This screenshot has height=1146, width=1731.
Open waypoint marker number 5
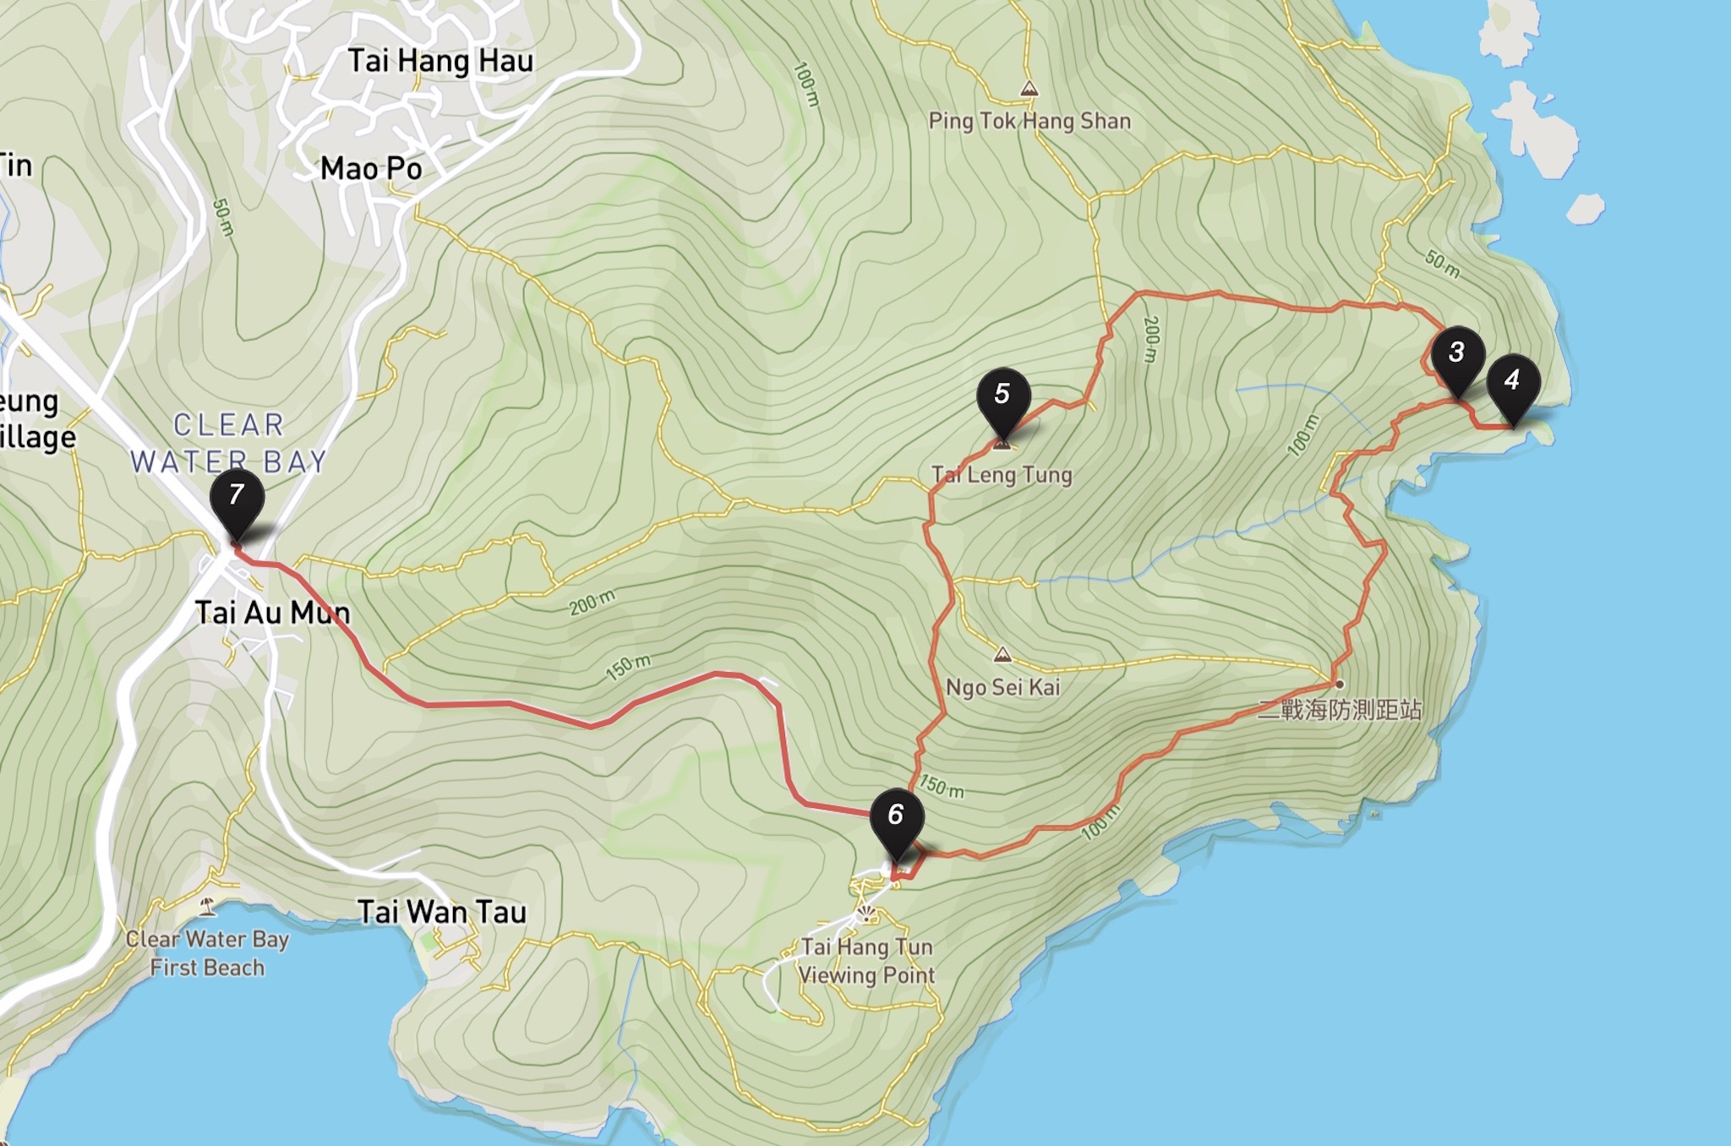point(1003,403)
